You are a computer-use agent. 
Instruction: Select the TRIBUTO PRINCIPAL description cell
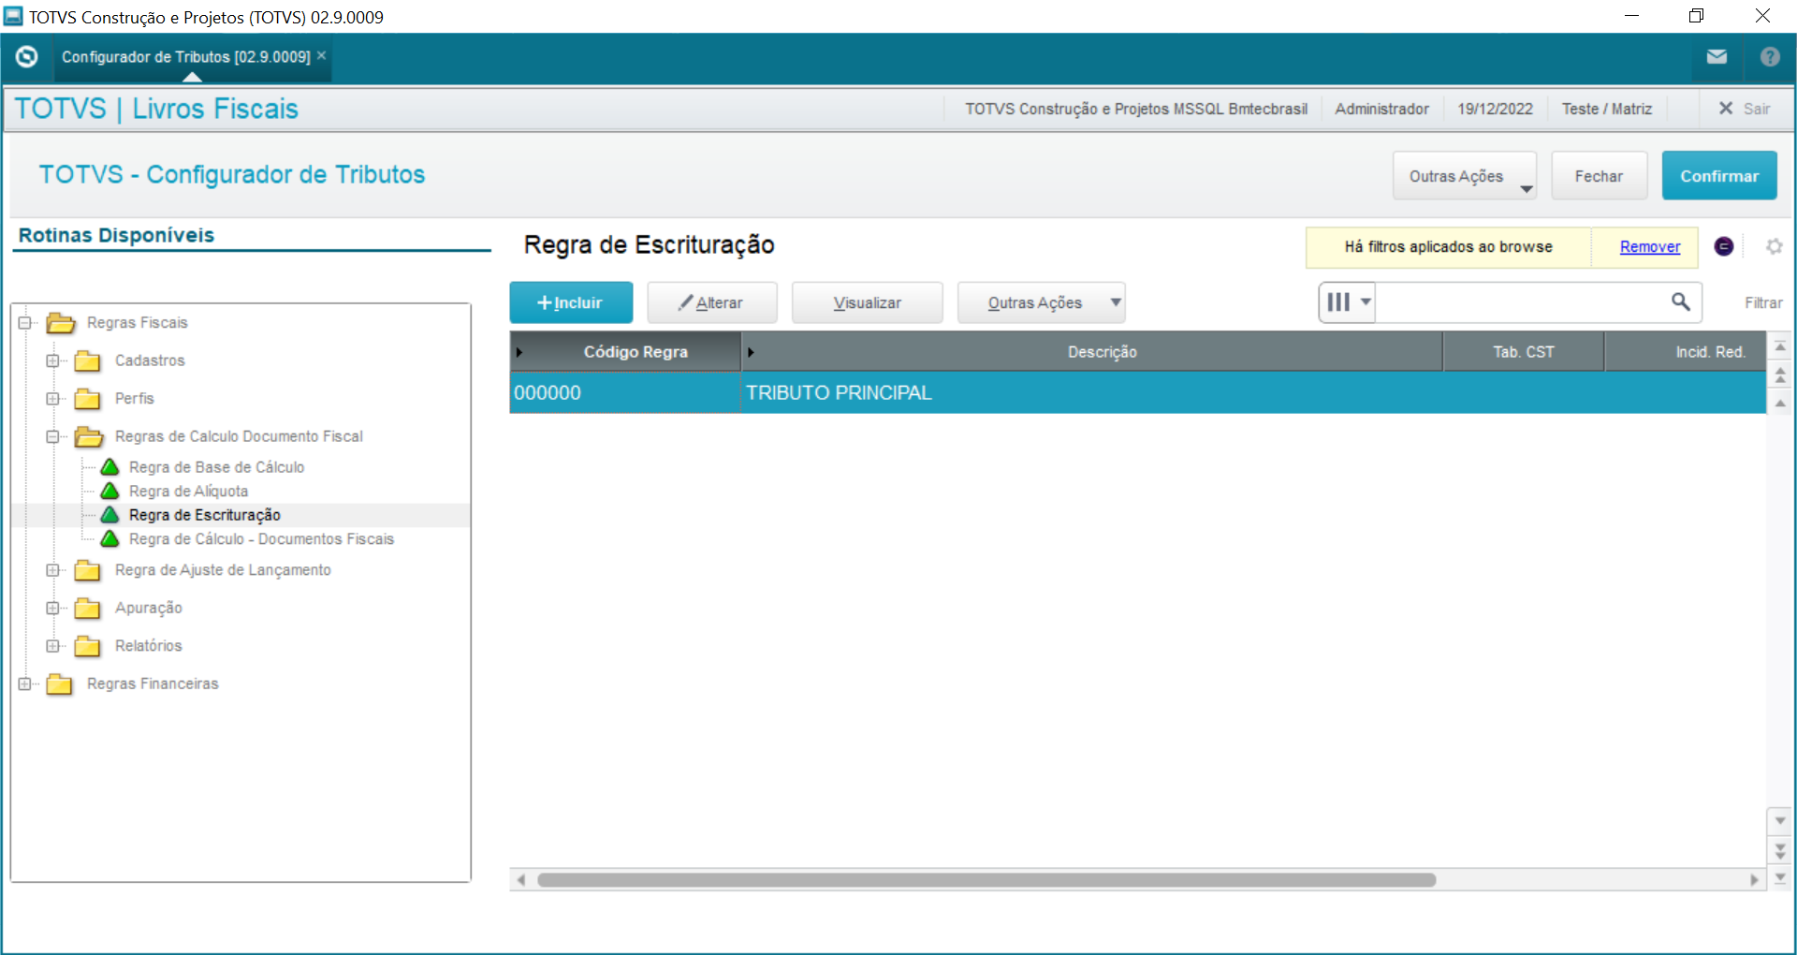coord(1091,393)
